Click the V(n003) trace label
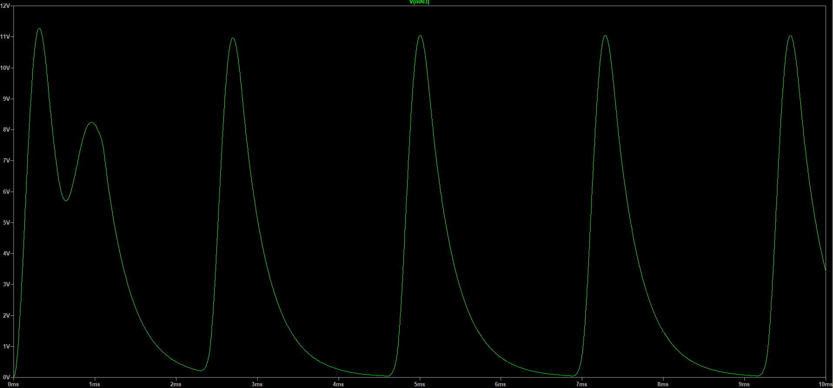Viewport: 833px width, 388px height. [x=419, y=2]
